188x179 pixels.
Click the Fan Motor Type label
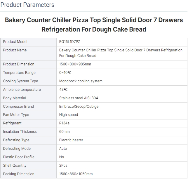[x=16, y=115]
